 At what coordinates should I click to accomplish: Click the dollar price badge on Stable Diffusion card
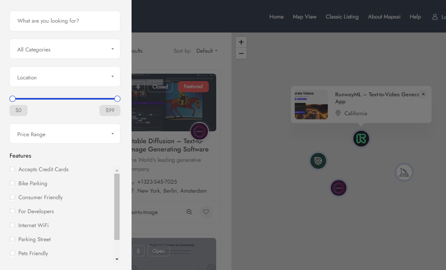(x=138, y=86)
